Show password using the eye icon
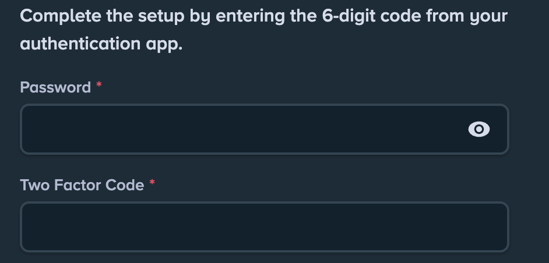Image resolution: width=549 pixels, height=263 pixels. click(479, 130)
